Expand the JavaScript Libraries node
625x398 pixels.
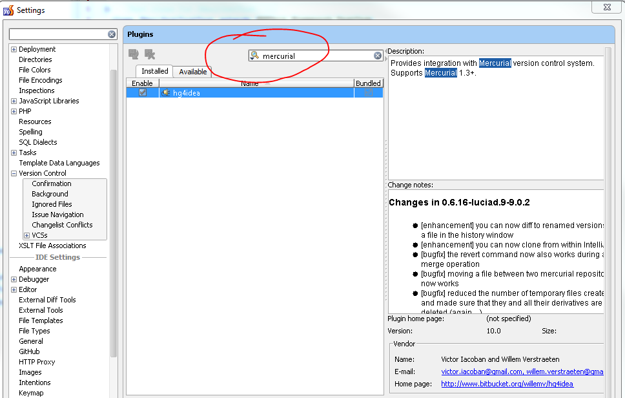click(x=14, y=101)
